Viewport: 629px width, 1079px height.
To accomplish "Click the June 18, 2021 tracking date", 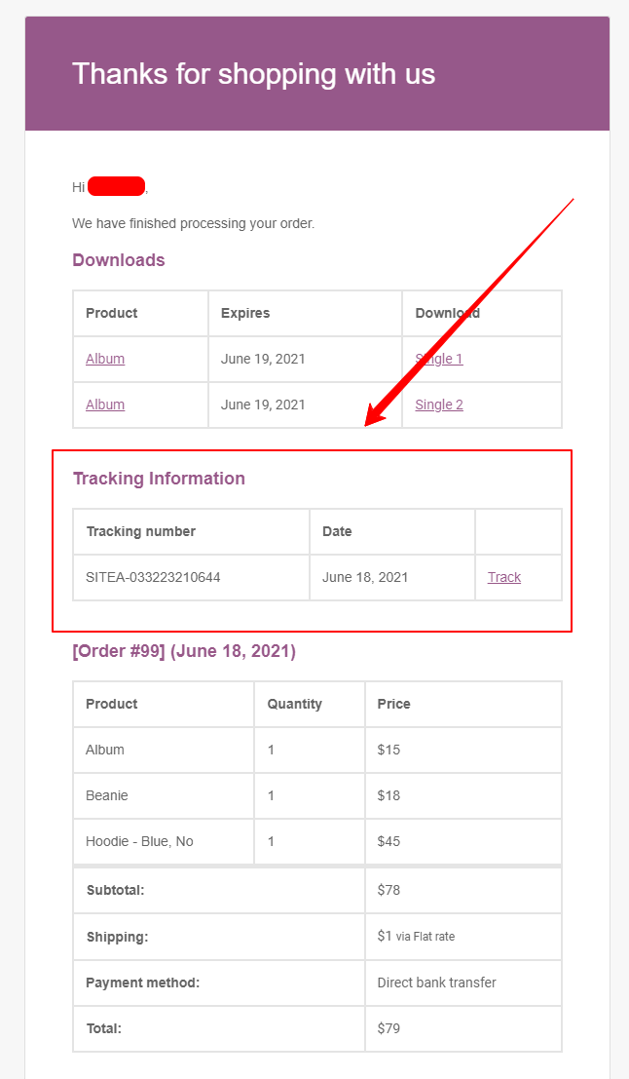I will (x=365, y=577).
